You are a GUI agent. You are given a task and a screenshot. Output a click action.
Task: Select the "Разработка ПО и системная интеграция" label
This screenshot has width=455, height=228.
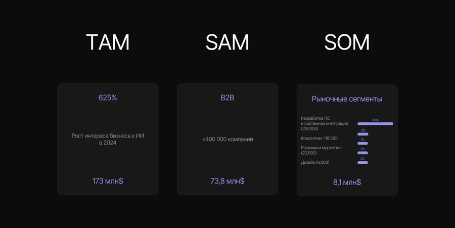pyautogui.click(x=324, y=123)
